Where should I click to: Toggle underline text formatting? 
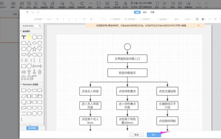[69, 19]
